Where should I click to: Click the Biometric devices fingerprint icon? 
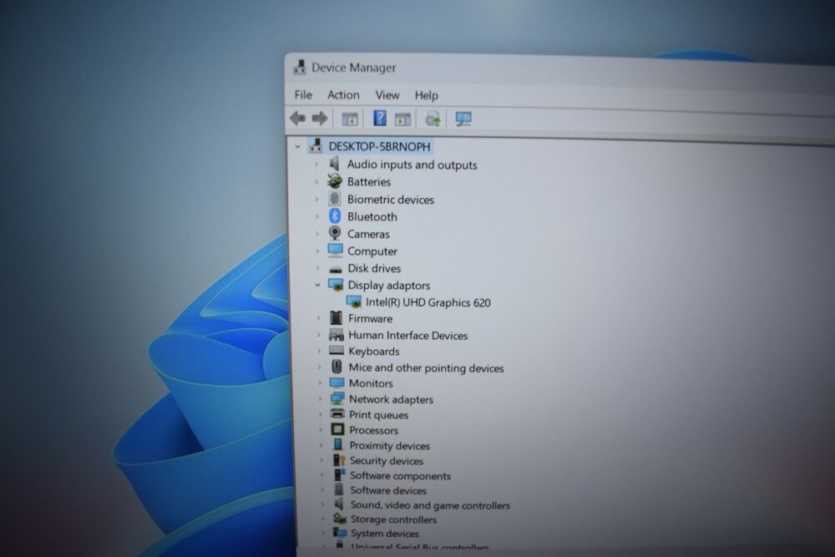coord(335,199)
